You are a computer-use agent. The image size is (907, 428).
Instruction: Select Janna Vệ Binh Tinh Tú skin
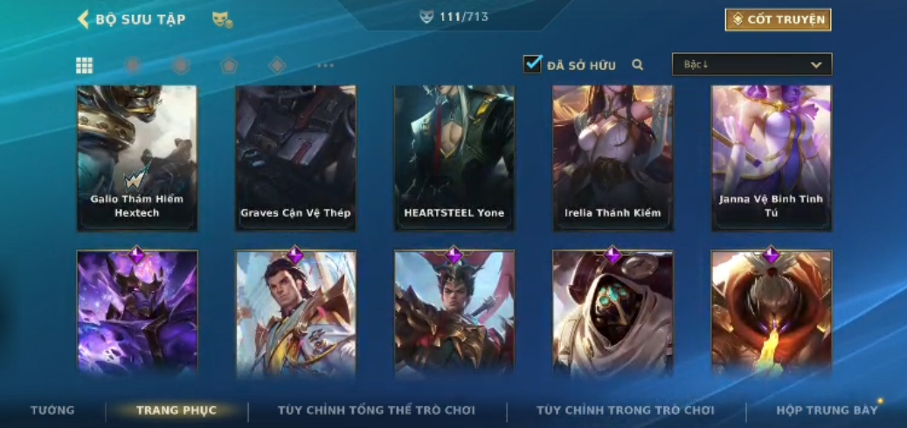pyautogui.click(x=772, y=158)
